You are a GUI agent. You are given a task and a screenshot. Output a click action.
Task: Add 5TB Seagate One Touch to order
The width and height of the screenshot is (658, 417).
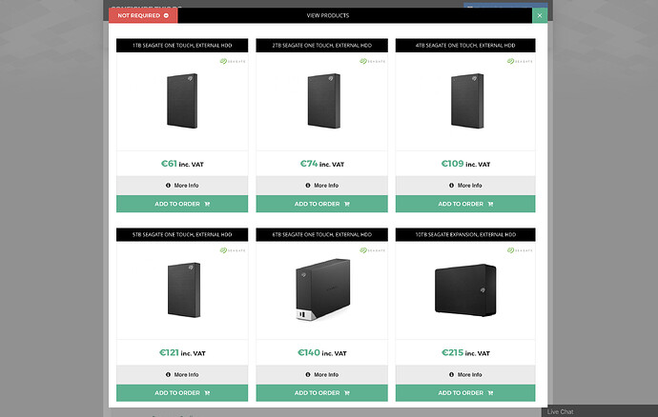click(182, 392)
